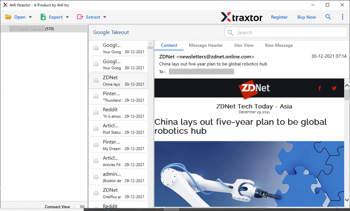
Task: View the Raw Message tab
Action: [279, 45]
